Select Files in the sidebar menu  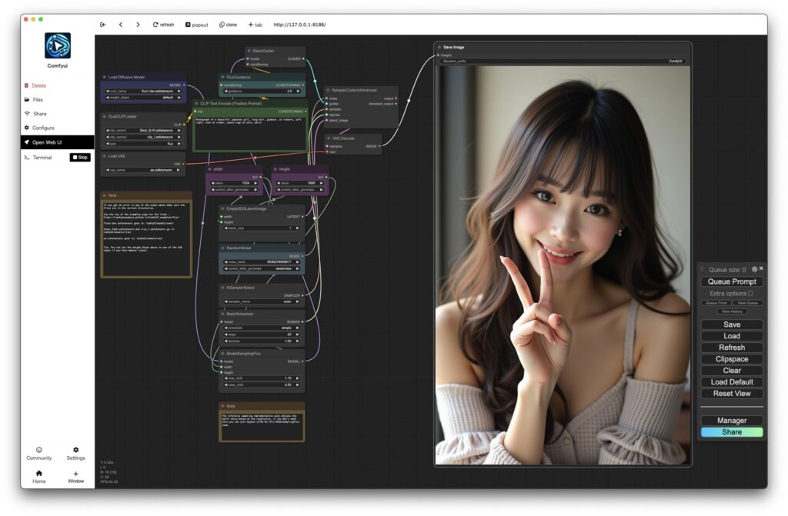(x=38, y=100)
